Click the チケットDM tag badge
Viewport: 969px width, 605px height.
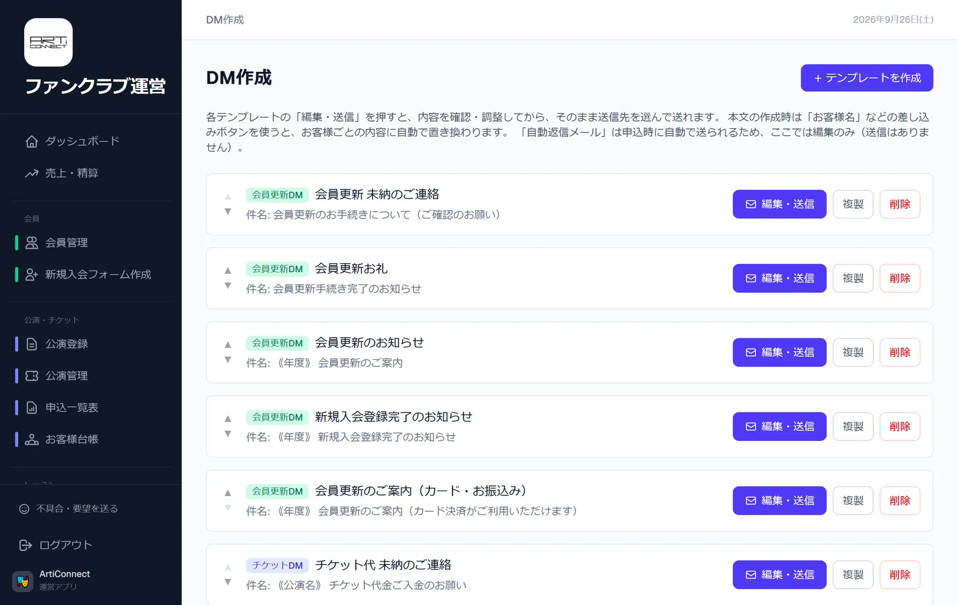(277, 566)
